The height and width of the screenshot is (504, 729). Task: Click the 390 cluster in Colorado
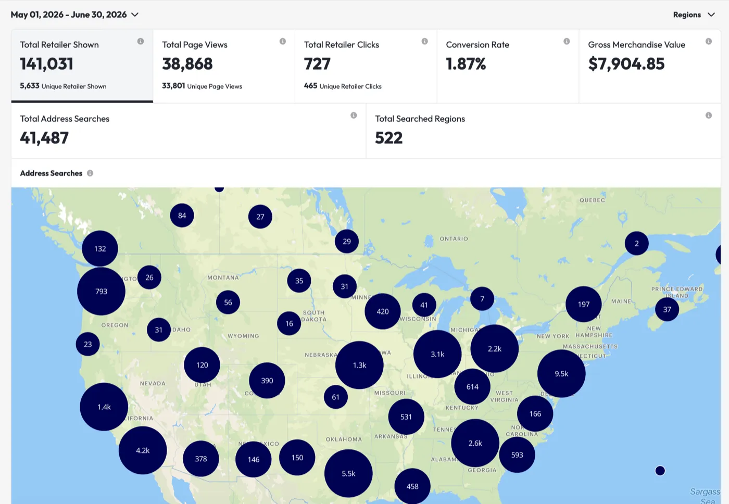(x=267, y=380)
